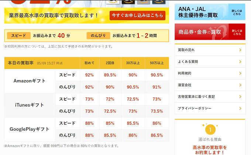Click Amazon スピード 90.5% cell
The height and width of the screenshot is (155, 251).
(x=157, y=75)
